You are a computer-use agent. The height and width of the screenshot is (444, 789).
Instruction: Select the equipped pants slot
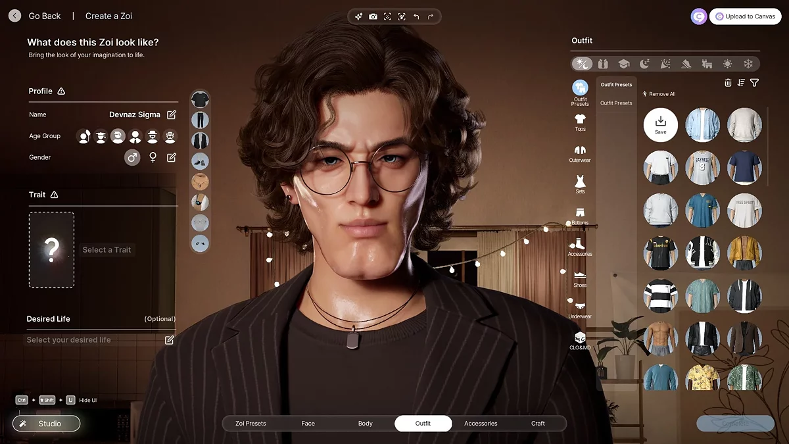click(x=200, y=120)
